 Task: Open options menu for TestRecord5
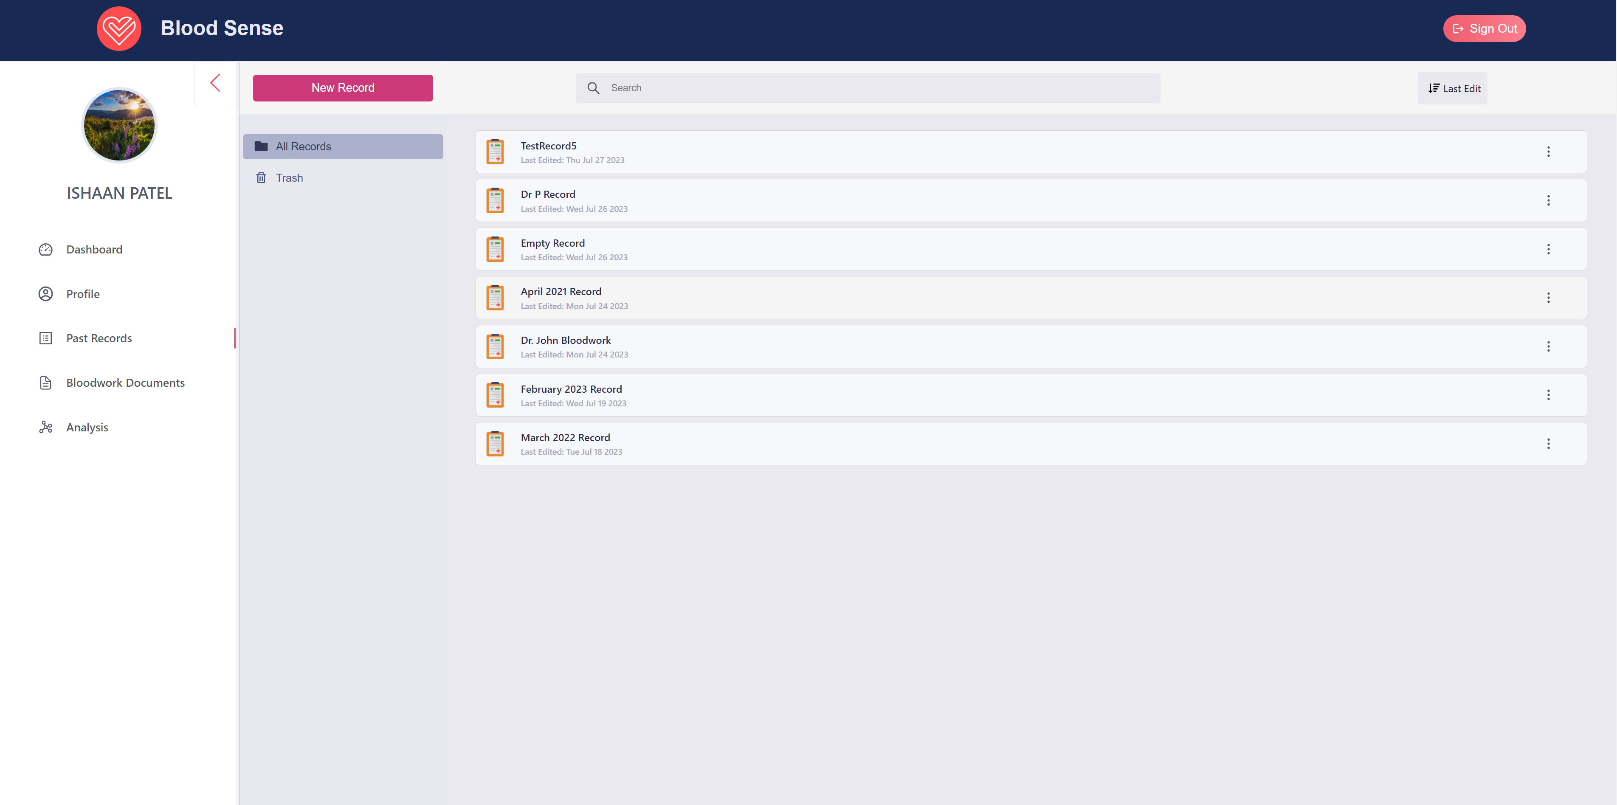[1548, 152]
